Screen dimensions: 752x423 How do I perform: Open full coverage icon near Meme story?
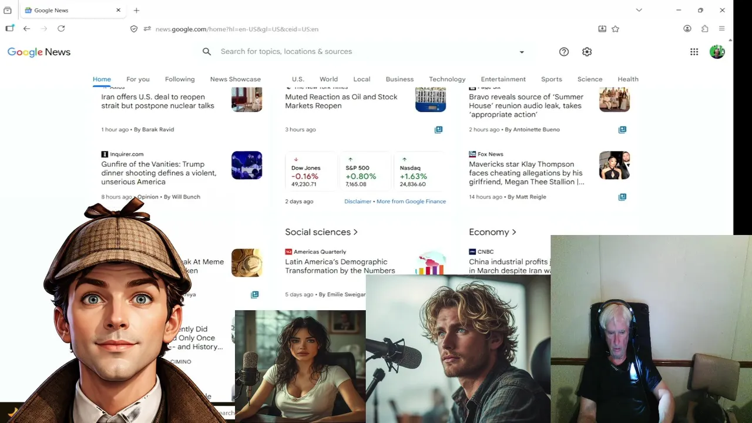(x=254, y=295)
